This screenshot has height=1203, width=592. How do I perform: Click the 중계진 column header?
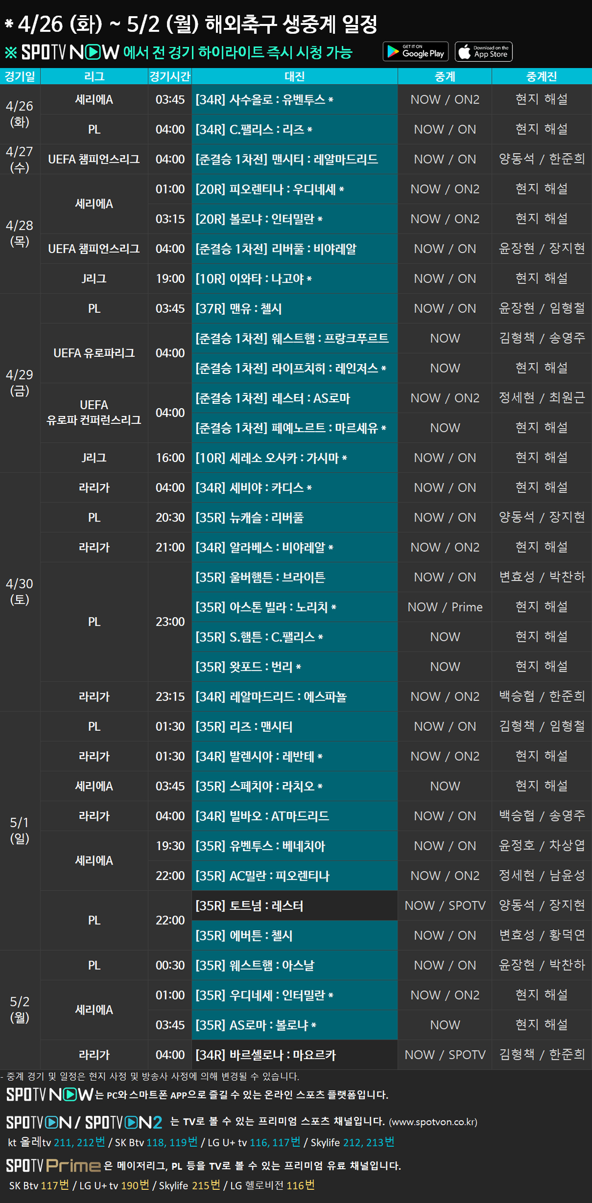(541, 76)
